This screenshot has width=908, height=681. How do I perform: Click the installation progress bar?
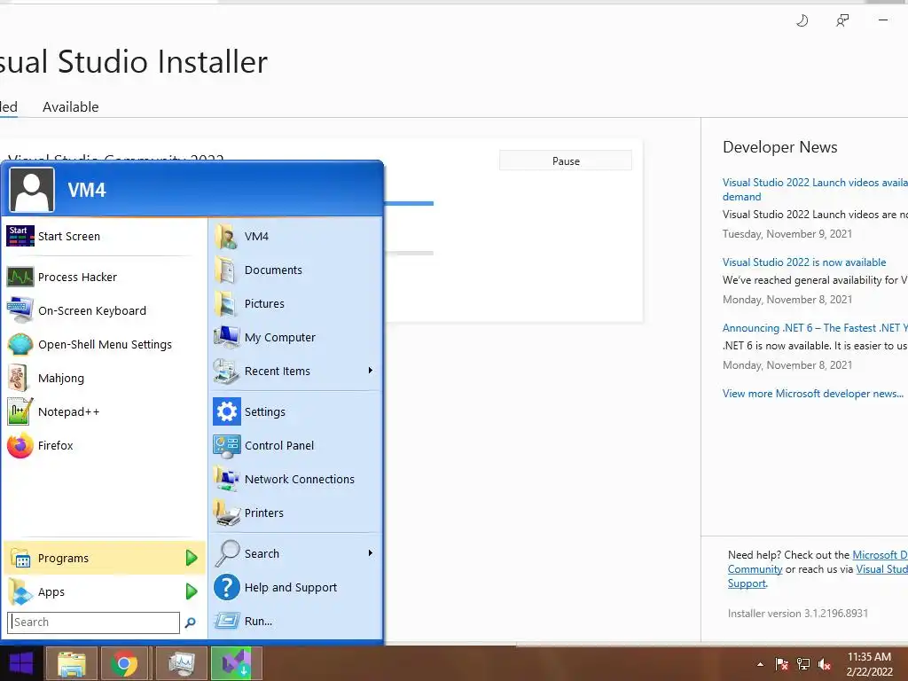point(408,203)
